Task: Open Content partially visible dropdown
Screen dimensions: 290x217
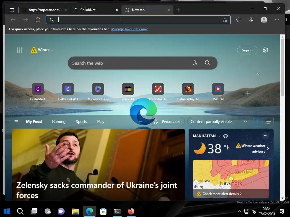Action: [219, 121]
